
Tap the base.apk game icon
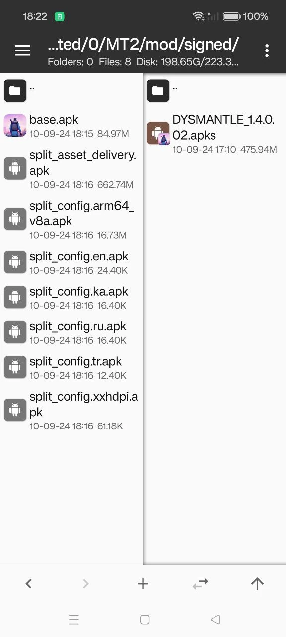(x=15, y=125)
